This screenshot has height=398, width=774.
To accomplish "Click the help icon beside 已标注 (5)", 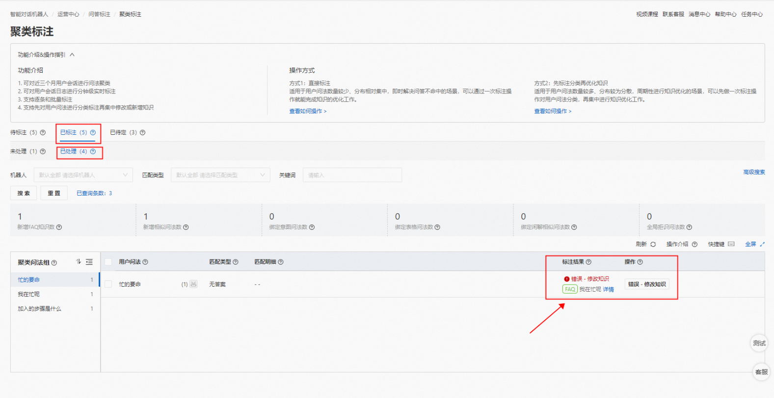I will (93, 132).
